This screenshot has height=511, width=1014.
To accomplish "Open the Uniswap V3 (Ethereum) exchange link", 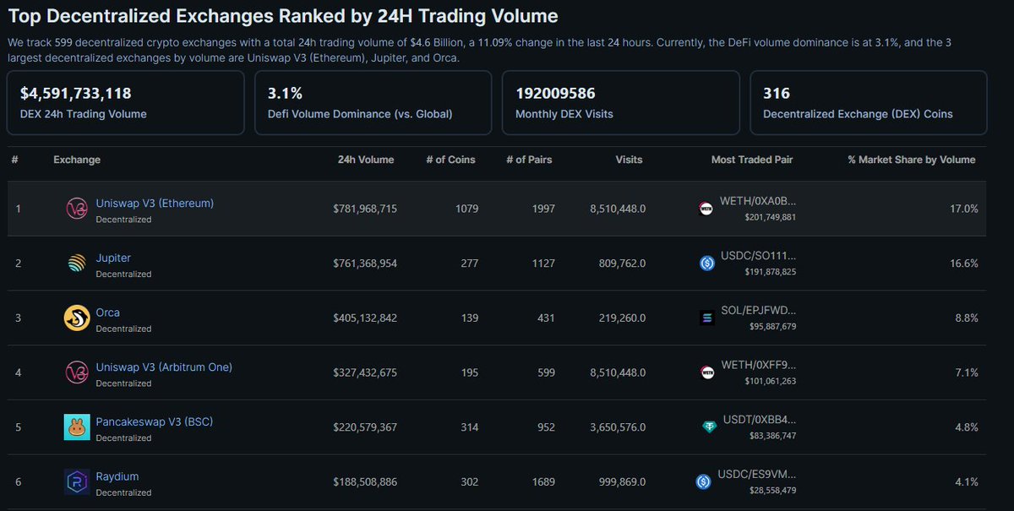I will [x=155, y=204].
